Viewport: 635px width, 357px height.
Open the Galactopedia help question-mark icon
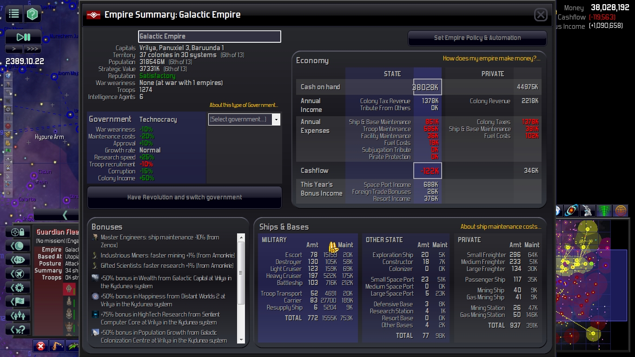point(32,14)
